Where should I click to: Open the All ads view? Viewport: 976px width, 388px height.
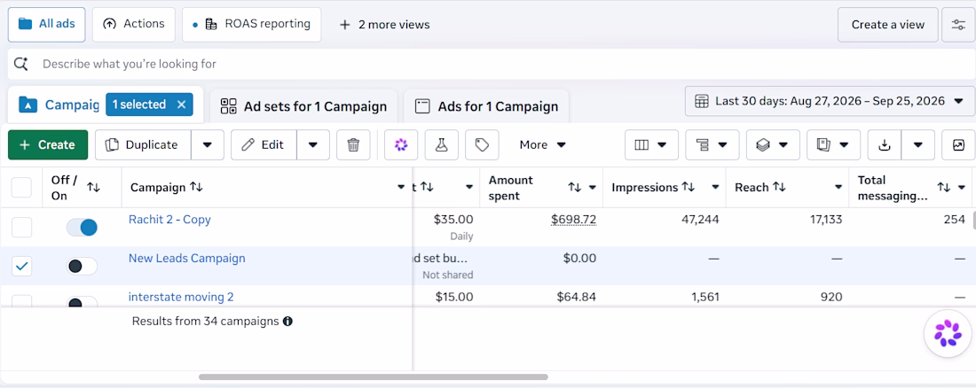47,24
